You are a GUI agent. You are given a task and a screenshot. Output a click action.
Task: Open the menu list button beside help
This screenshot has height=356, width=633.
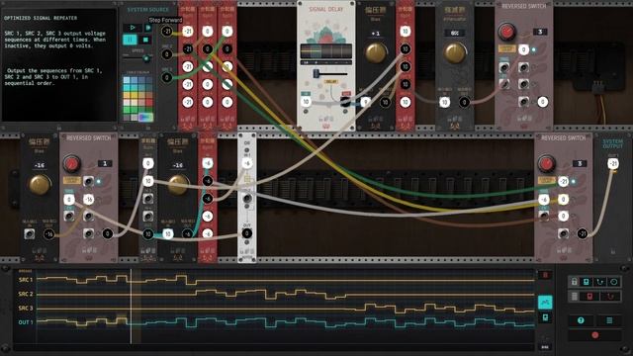click(609, 320)
